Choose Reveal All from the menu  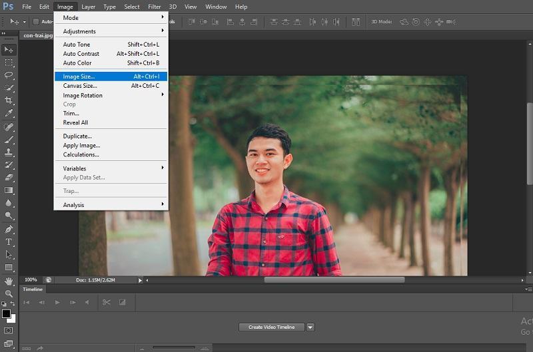point(111,122)
